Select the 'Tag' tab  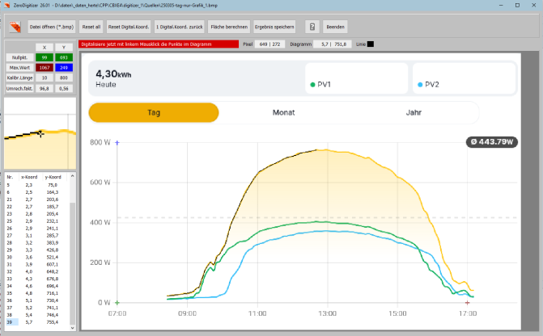click(x=153, y=113)
